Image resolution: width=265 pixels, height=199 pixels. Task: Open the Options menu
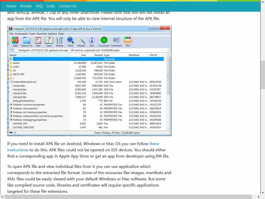click(53, 34)
